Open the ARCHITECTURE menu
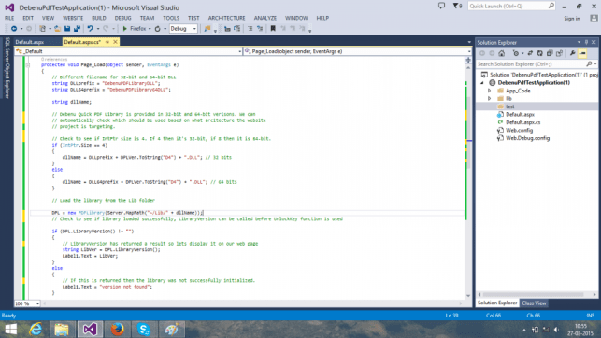 point(226,18)
